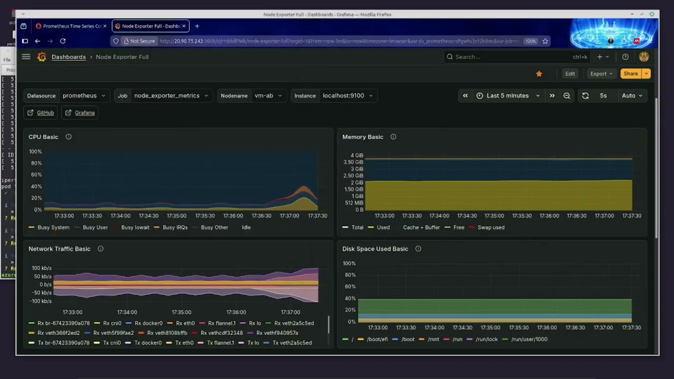Viewport: 674px width, 379px height.
Task: Click the 120% zoom indicator in address bar
Action: (x=531, y=41)
